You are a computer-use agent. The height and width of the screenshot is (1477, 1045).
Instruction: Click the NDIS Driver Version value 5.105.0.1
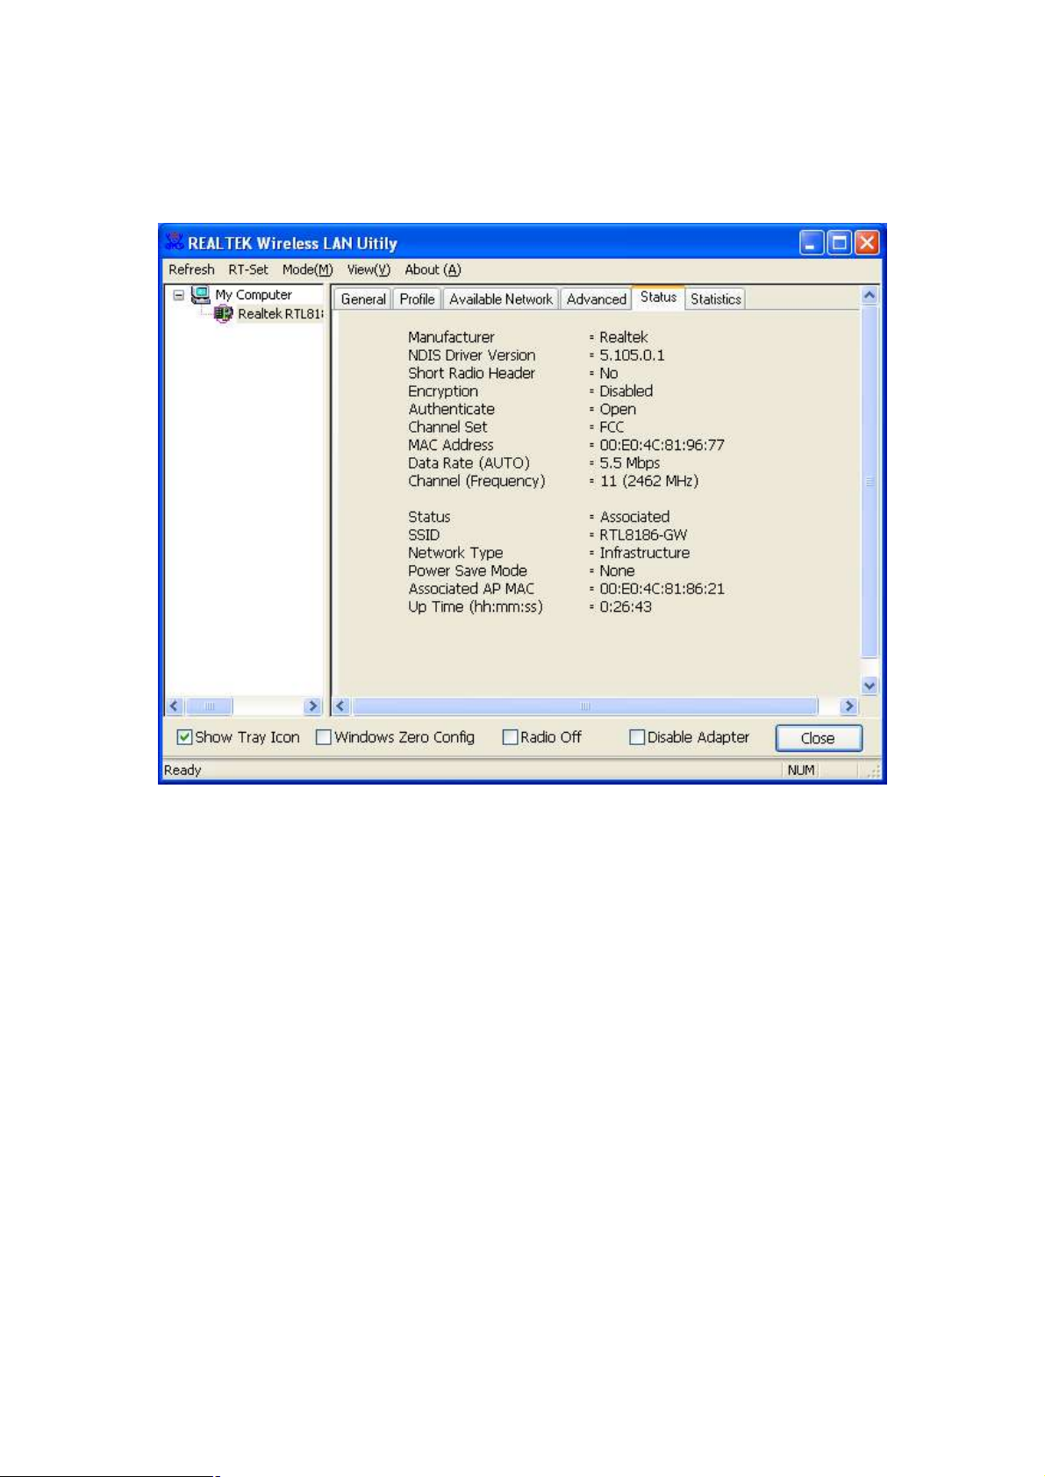(x=632, y=355)
